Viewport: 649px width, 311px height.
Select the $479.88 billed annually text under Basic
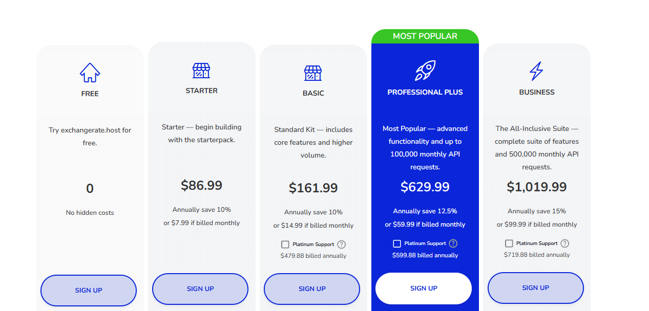pos(313,255)
